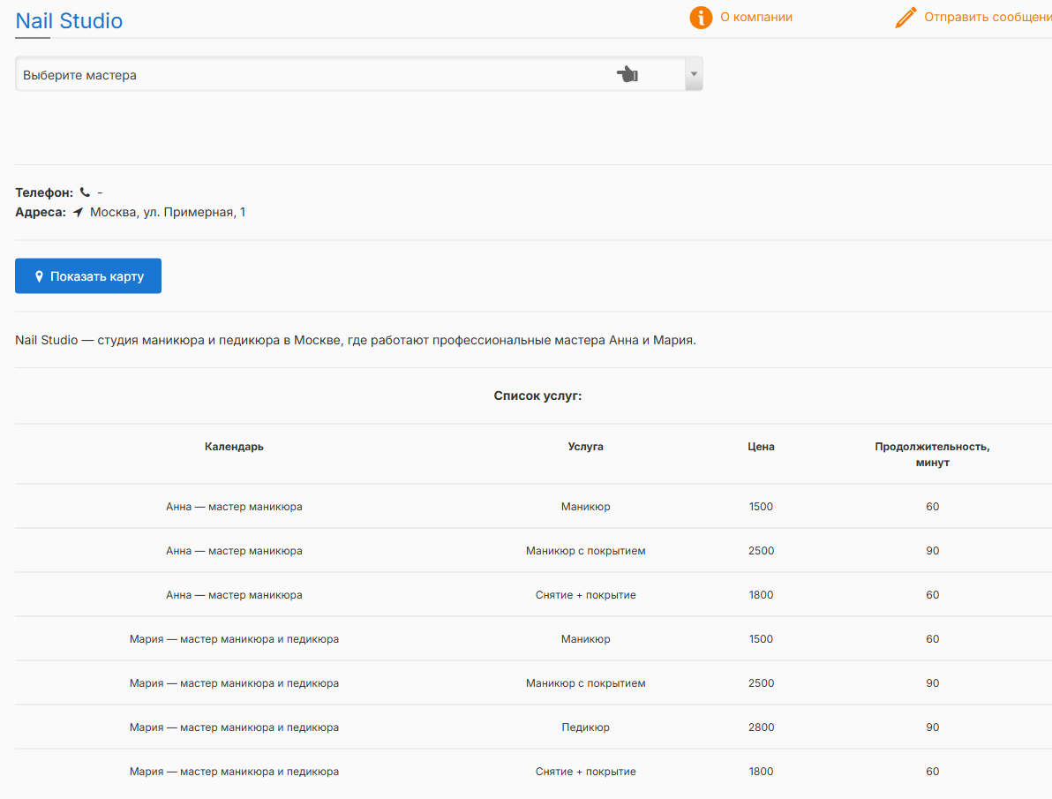Click the price 2800 in the Педикюр row

pyautogui.click(x=761, y=727)
